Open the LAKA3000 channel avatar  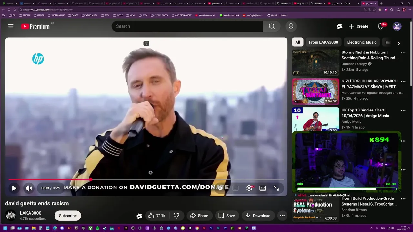click(10, 216)
